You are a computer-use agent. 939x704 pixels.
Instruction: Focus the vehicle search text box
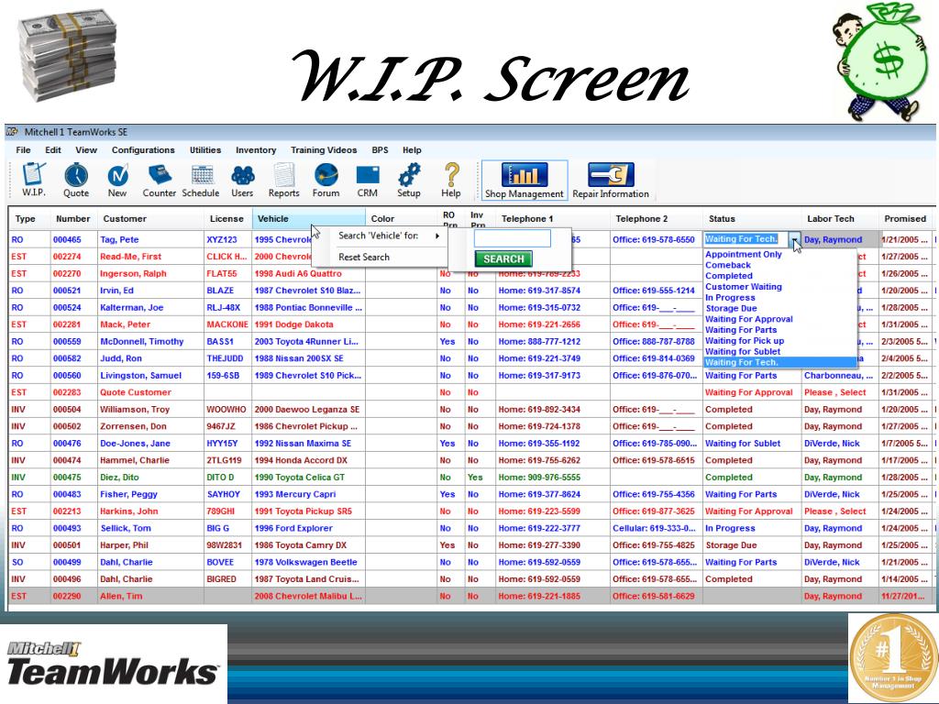[x=512, y=238]
